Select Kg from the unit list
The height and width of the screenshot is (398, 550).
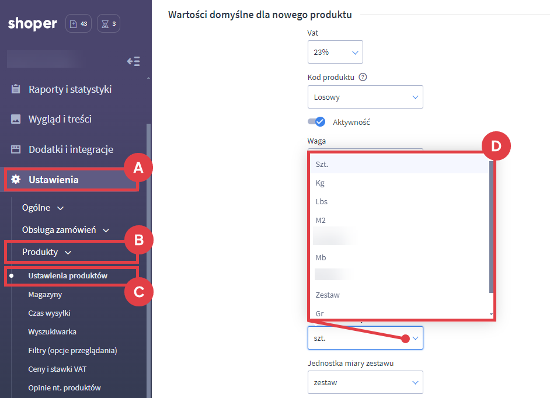point(320,183)
